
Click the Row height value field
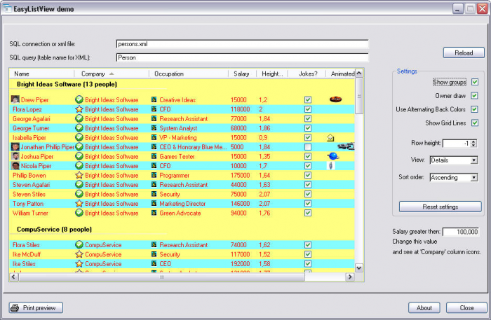pos(456,144)
